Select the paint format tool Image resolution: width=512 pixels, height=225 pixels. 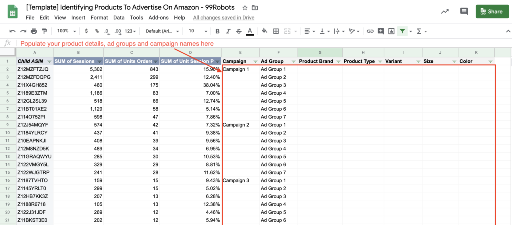[x=45, y=31]
